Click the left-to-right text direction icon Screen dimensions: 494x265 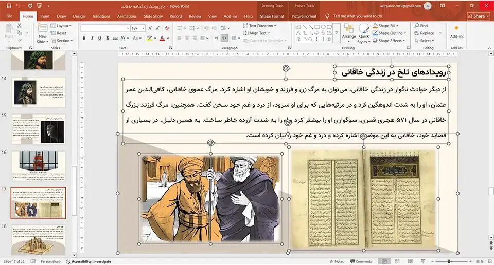click(x=217, y=38)
